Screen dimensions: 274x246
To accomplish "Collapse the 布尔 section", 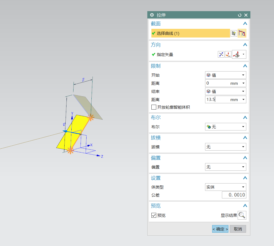I will (x=245, y=117).
